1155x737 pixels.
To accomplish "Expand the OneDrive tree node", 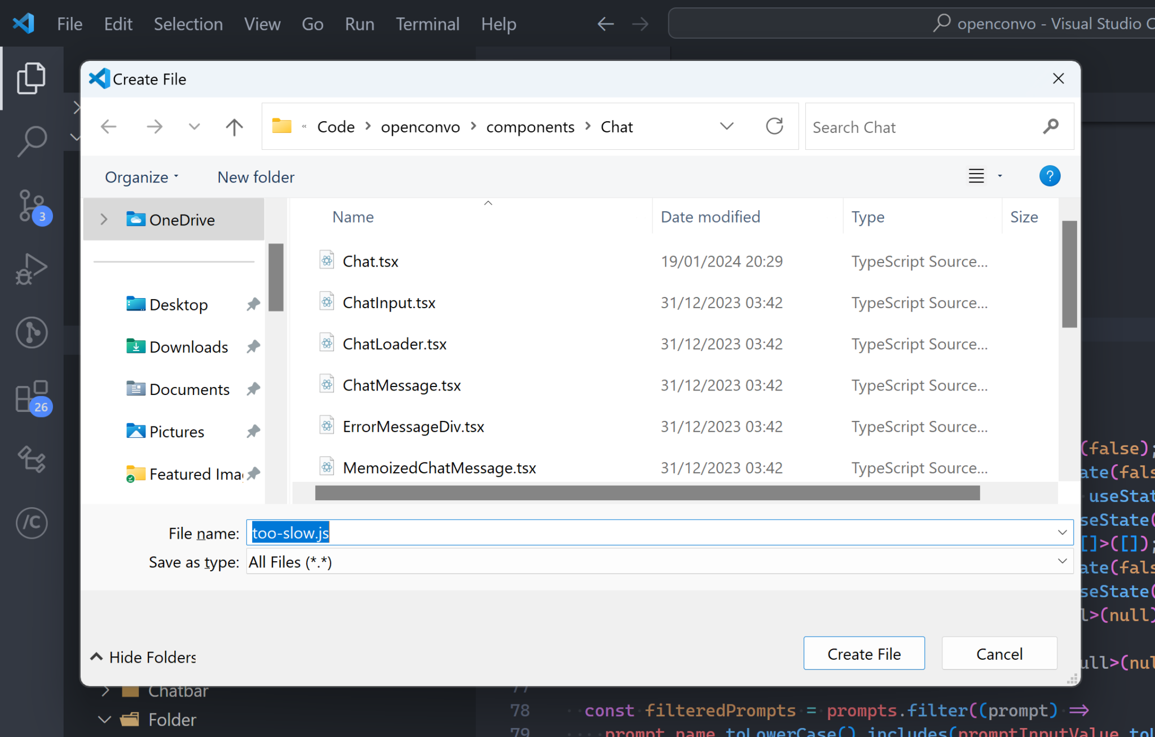I will pos(104,219).
